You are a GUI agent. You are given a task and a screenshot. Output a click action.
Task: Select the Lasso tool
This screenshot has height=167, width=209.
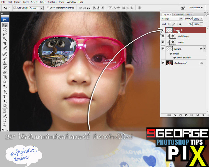point(5,34)
